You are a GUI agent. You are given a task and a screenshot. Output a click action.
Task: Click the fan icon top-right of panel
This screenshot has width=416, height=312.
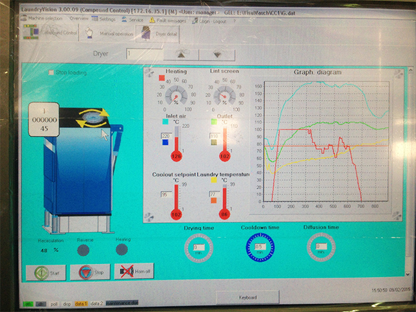click(398, 74)
